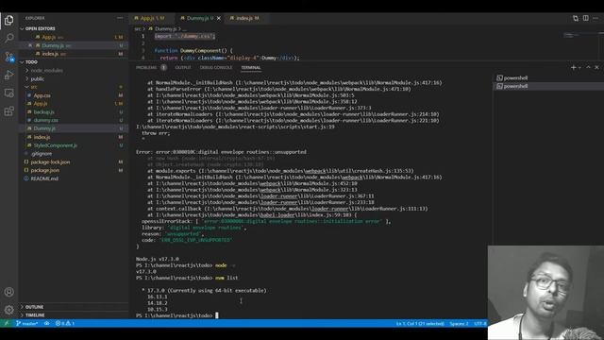Split the editor to the right
This screenshot has width=604, height=340.
click(x=585, y=18)
